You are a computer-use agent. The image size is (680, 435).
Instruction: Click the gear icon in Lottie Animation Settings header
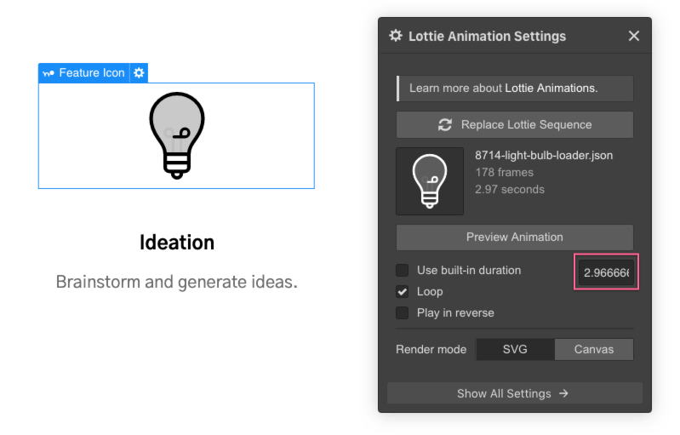point(396,36)
